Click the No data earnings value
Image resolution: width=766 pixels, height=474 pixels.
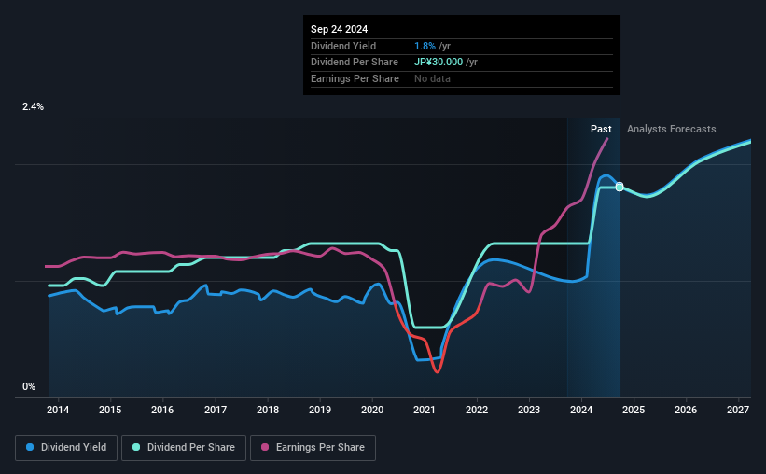pos(432,78)
